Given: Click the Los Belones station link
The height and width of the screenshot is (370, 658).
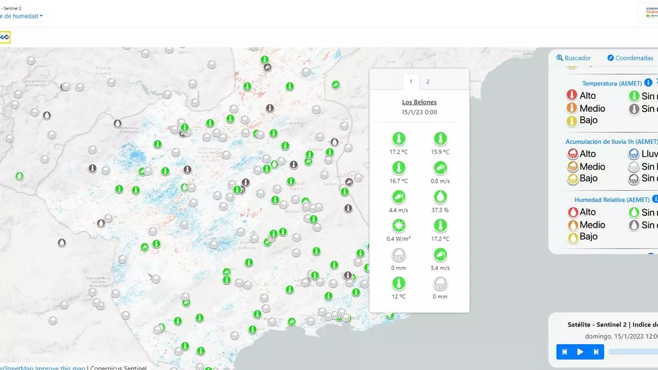Looking at the screenshot, I should click(419, 102).
